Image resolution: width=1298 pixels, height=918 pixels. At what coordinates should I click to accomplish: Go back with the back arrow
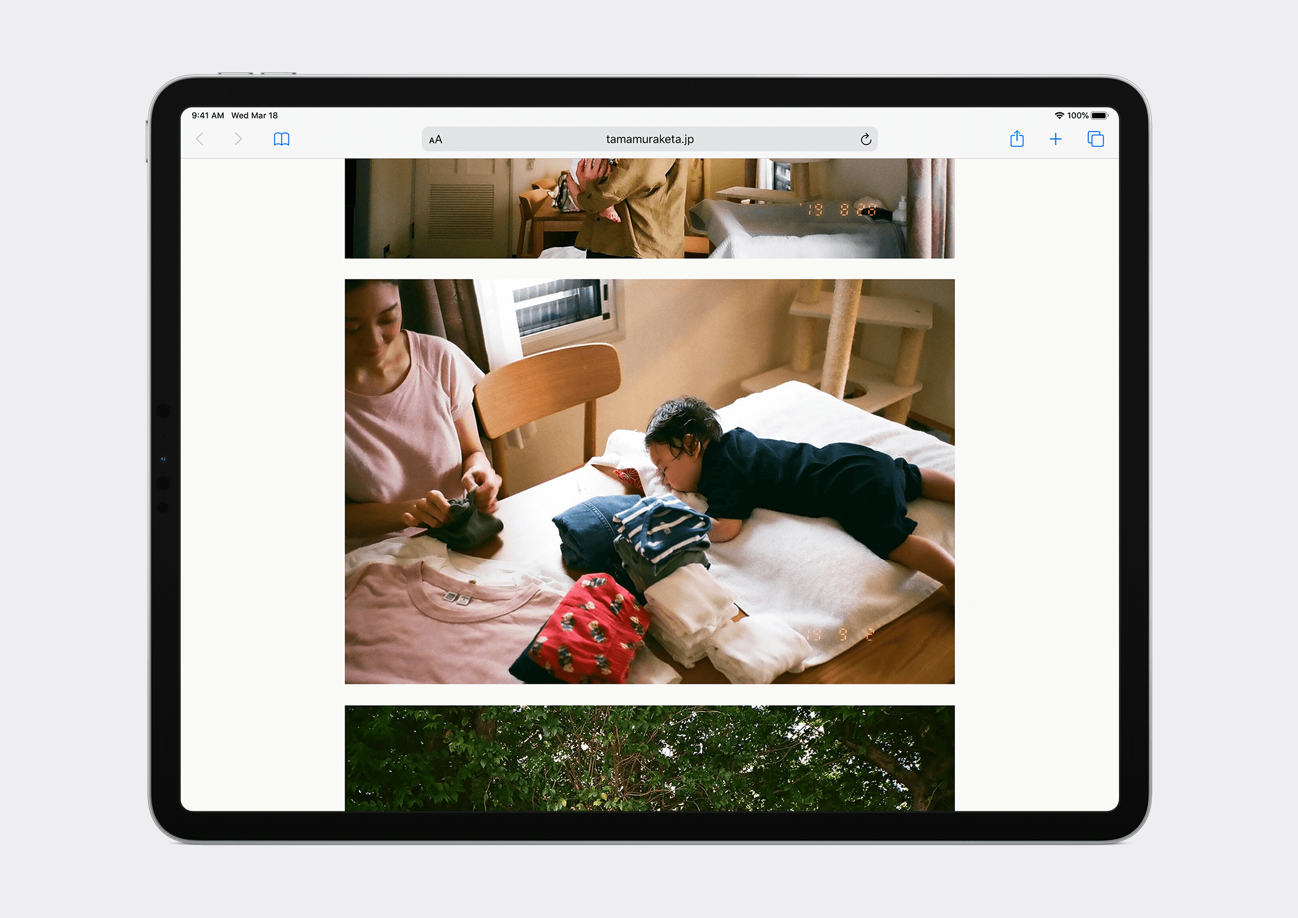200,139
